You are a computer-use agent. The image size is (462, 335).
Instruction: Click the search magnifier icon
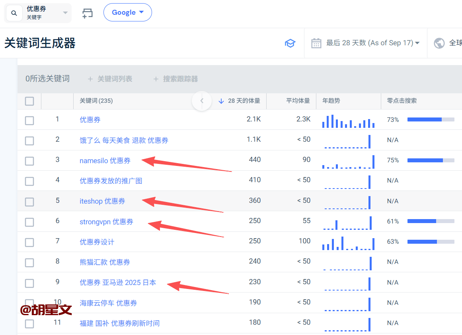(14, 13)
